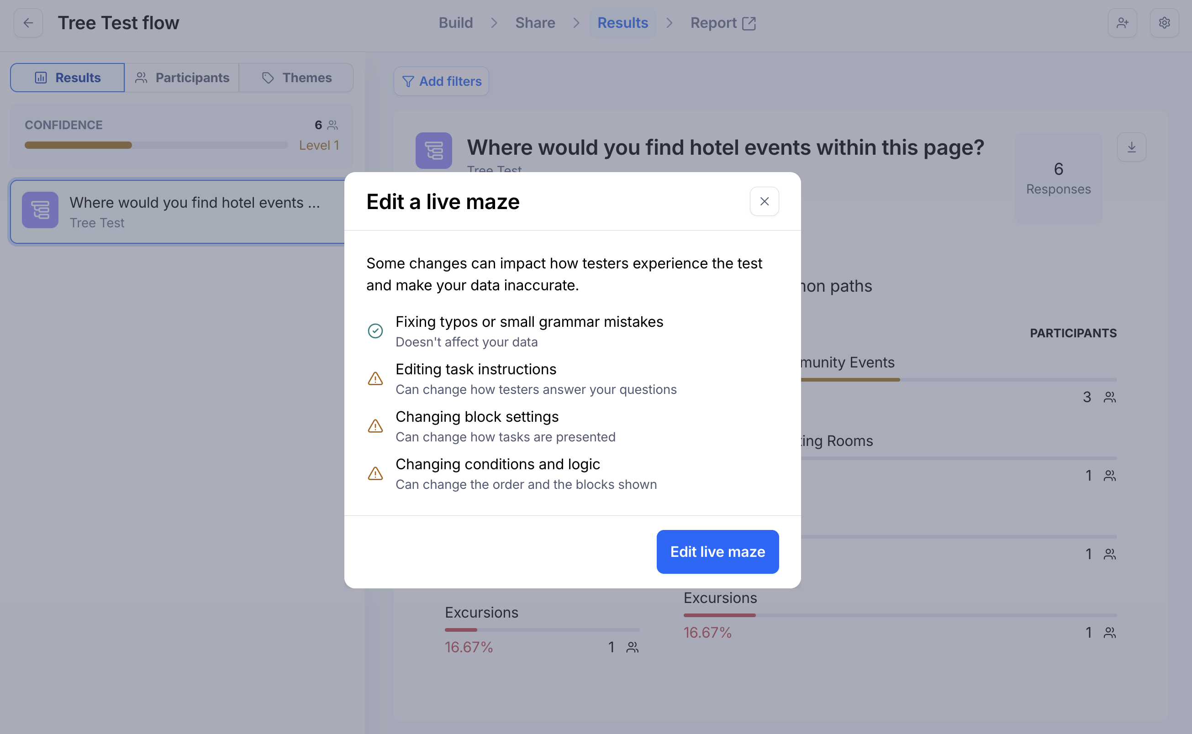Switch to the Participants tab

click(x=182, y=78)
